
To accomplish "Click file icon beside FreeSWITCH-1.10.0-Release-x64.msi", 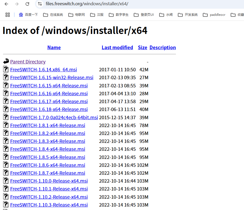I will 6,180.
